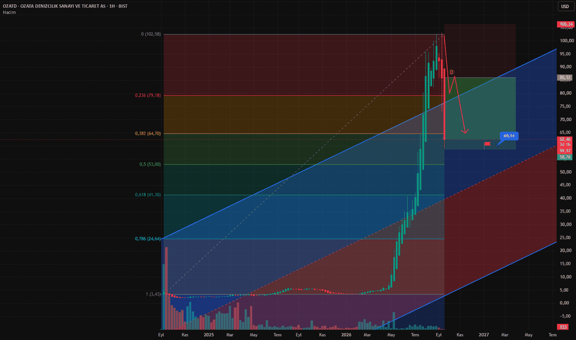
Task: Click the 50,00 price axis label
Action: coord(565,172)
